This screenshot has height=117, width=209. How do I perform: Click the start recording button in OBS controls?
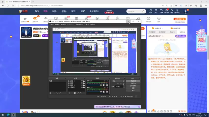pos(133,83)
